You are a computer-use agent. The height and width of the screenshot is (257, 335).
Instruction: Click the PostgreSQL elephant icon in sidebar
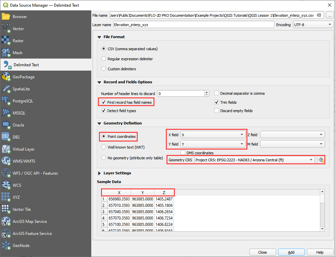click(x=6, y=101)
